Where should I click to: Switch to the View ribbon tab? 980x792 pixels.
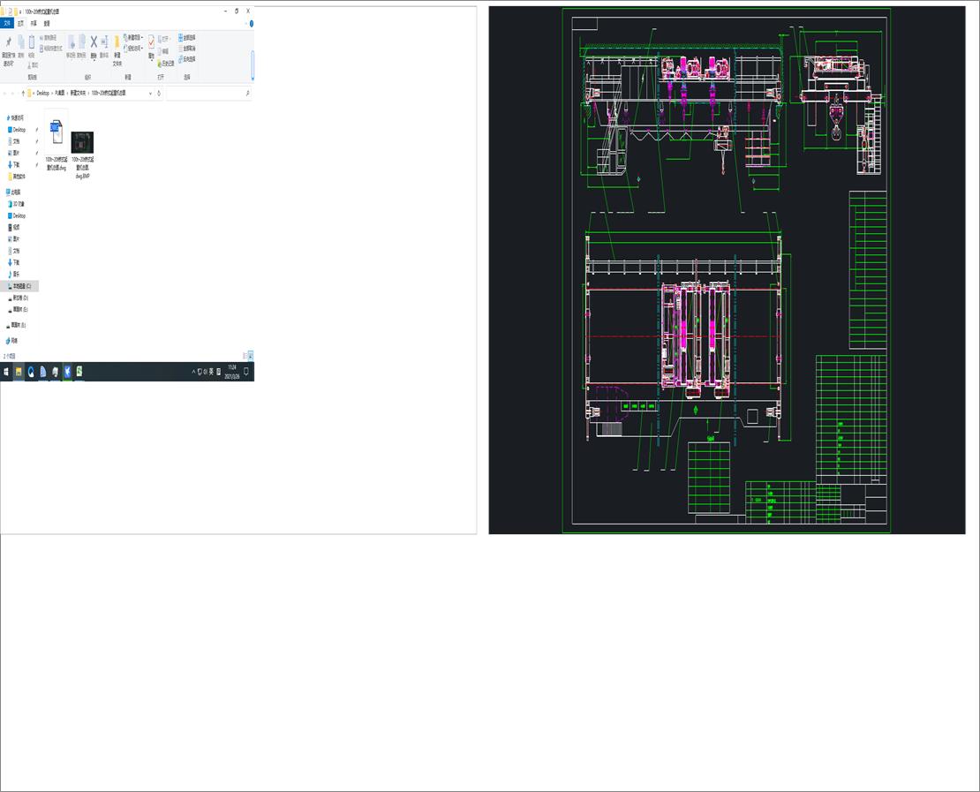(47, 23)
